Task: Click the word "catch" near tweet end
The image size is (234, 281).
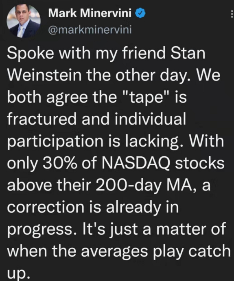Action: [x=210, y=251]
